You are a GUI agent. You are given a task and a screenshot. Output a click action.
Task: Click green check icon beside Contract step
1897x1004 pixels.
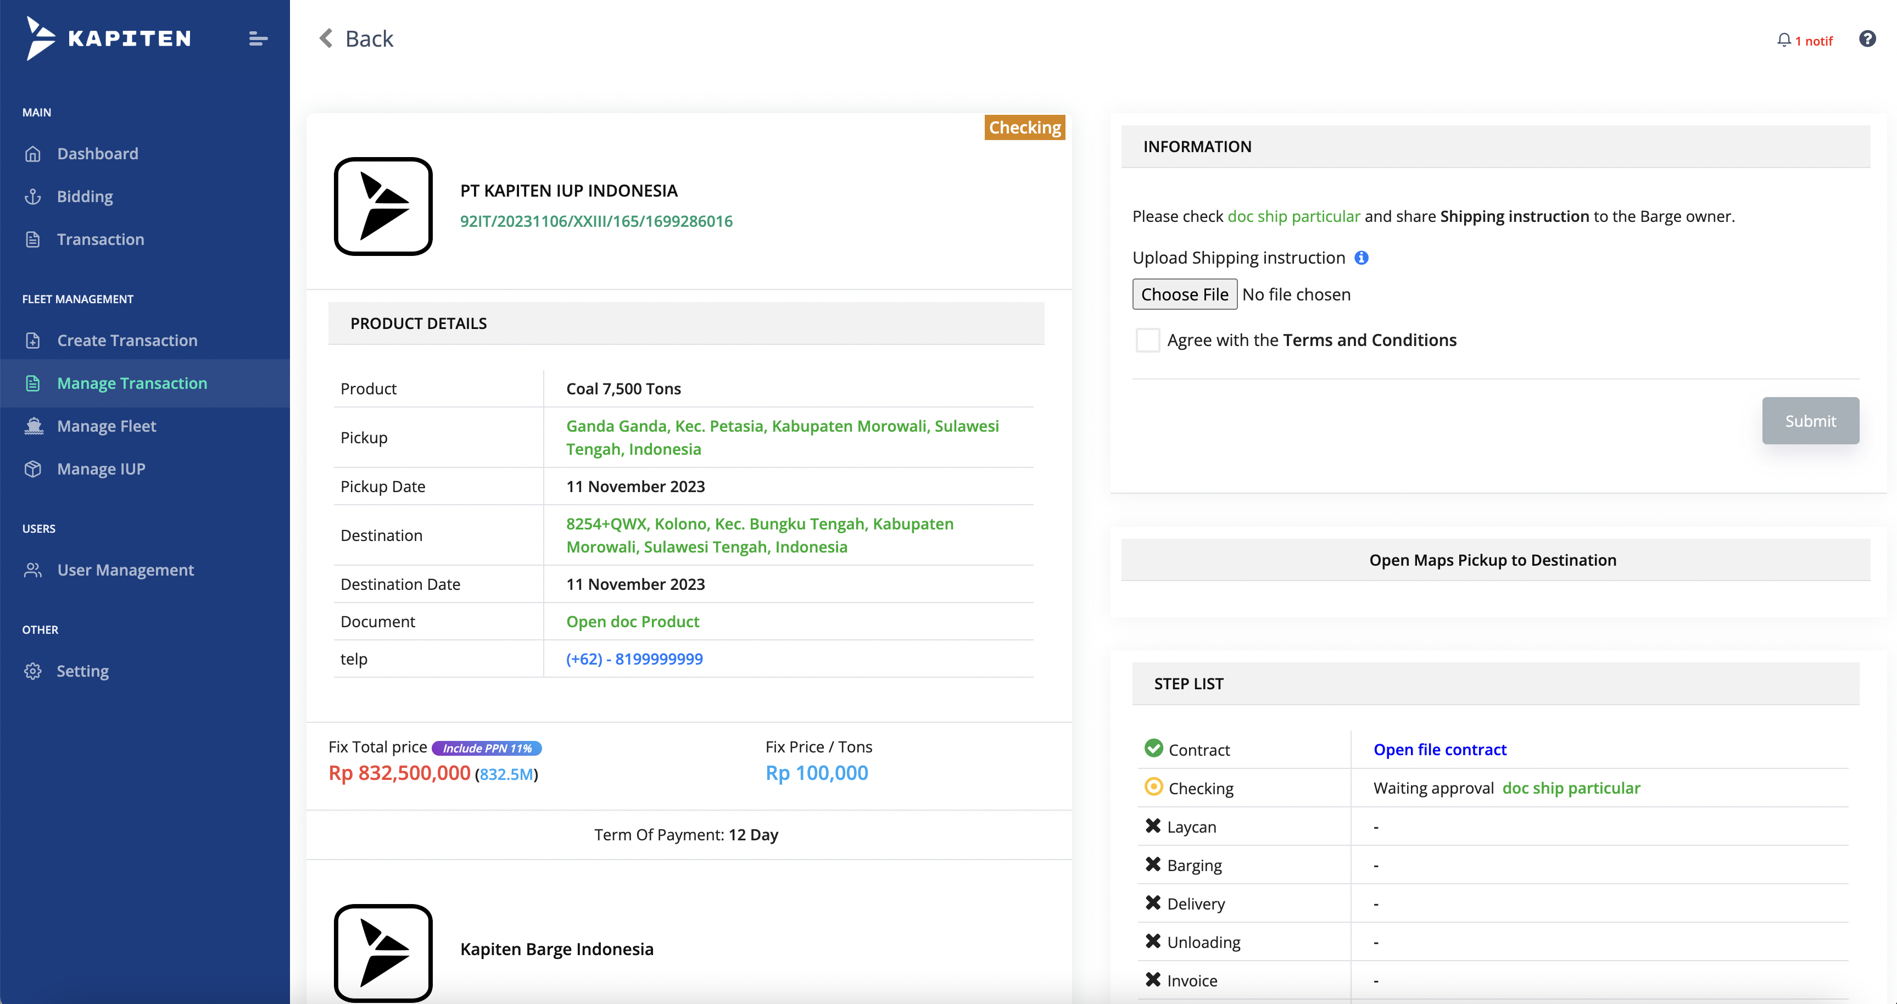click(1153, 749)
